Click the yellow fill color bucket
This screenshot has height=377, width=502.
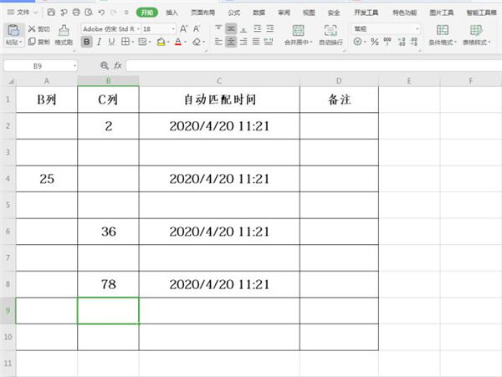tap(161, 42)
